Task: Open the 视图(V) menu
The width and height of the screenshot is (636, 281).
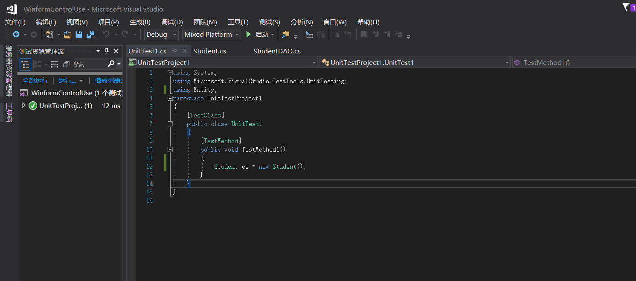Action: coord(77,22)
